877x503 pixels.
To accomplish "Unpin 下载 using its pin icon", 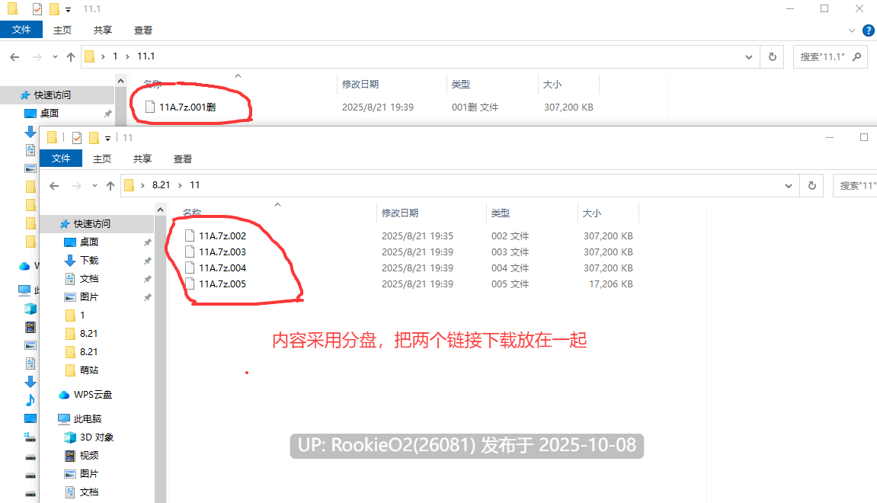I will (147, 261).
